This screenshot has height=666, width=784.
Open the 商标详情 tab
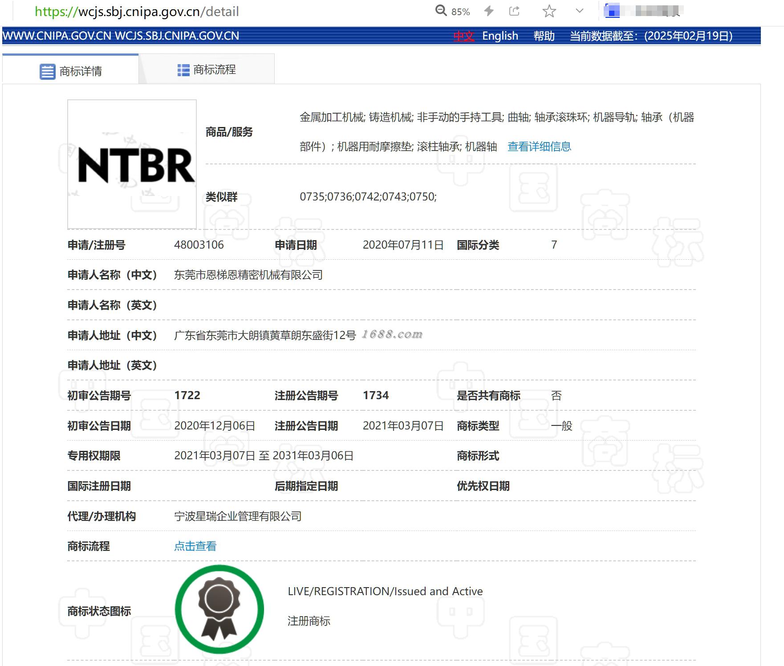(x=70, y=69)
